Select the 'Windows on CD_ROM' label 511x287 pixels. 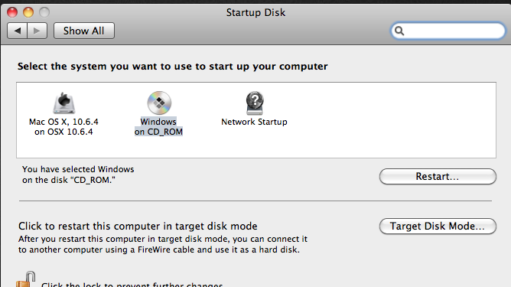point(158,126)
